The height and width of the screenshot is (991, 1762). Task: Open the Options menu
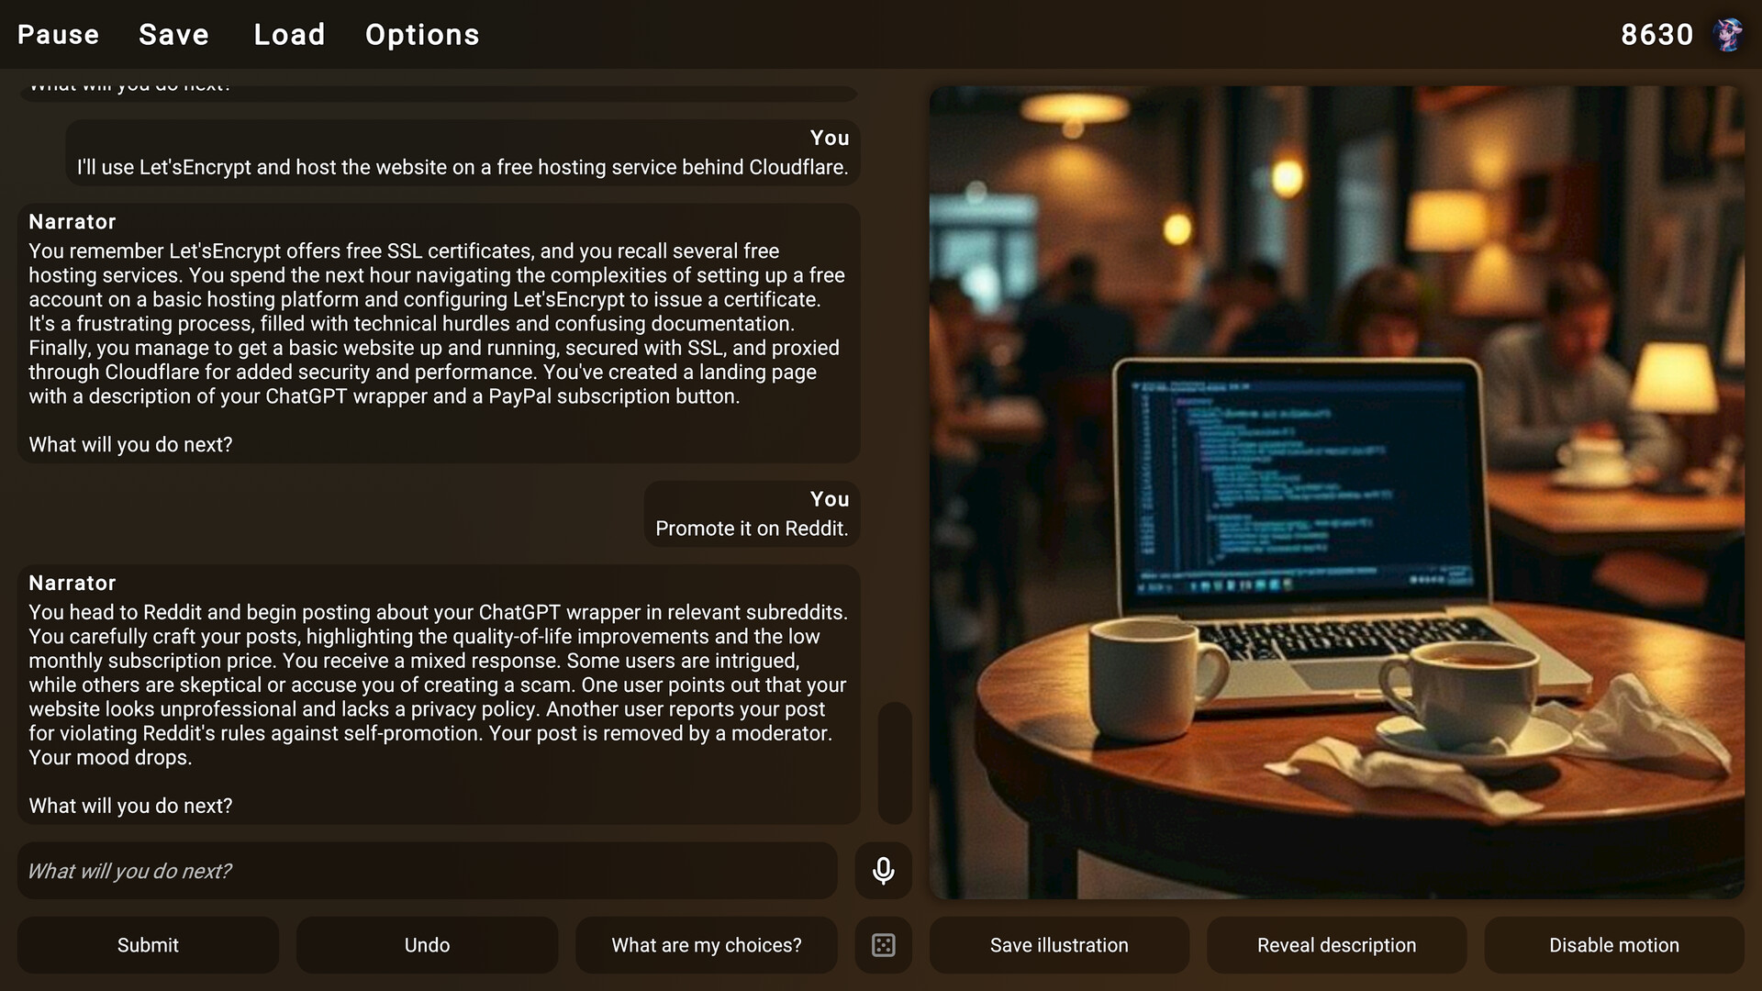tap(422, 34)
